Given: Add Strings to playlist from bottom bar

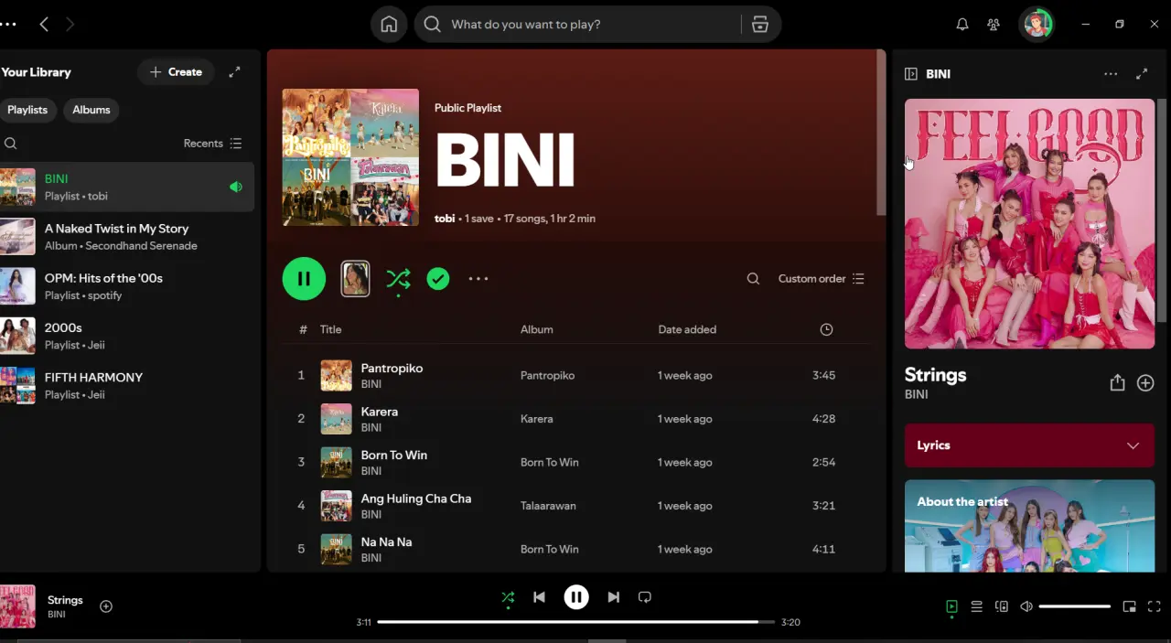Looking at the screenshot, I should 106,606.
